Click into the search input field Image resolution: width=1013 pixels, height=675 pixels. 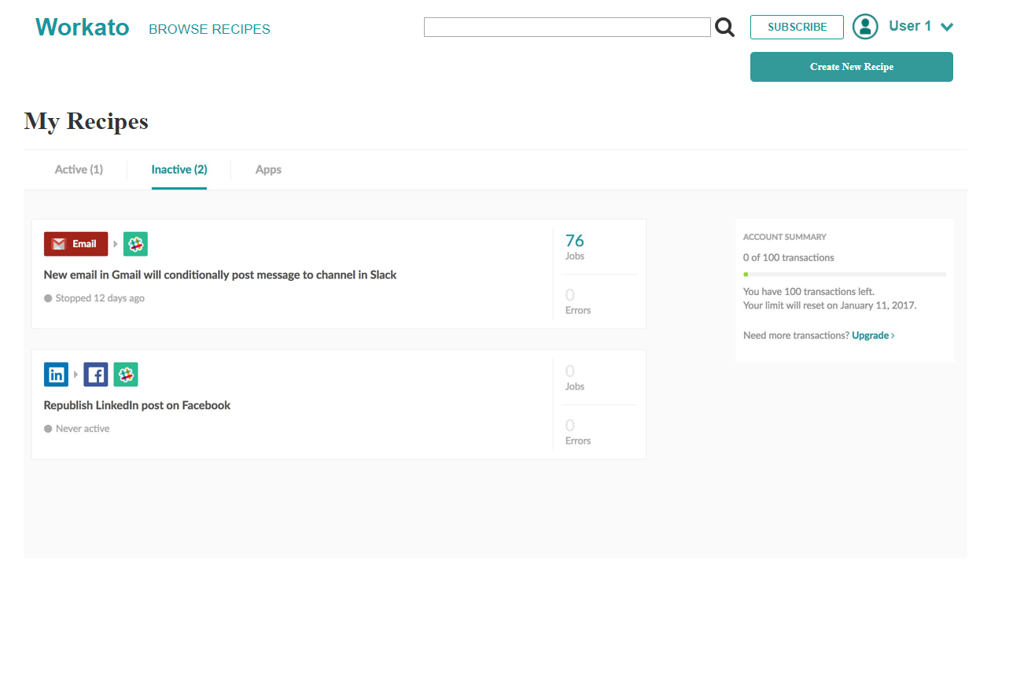coord(567,27)
